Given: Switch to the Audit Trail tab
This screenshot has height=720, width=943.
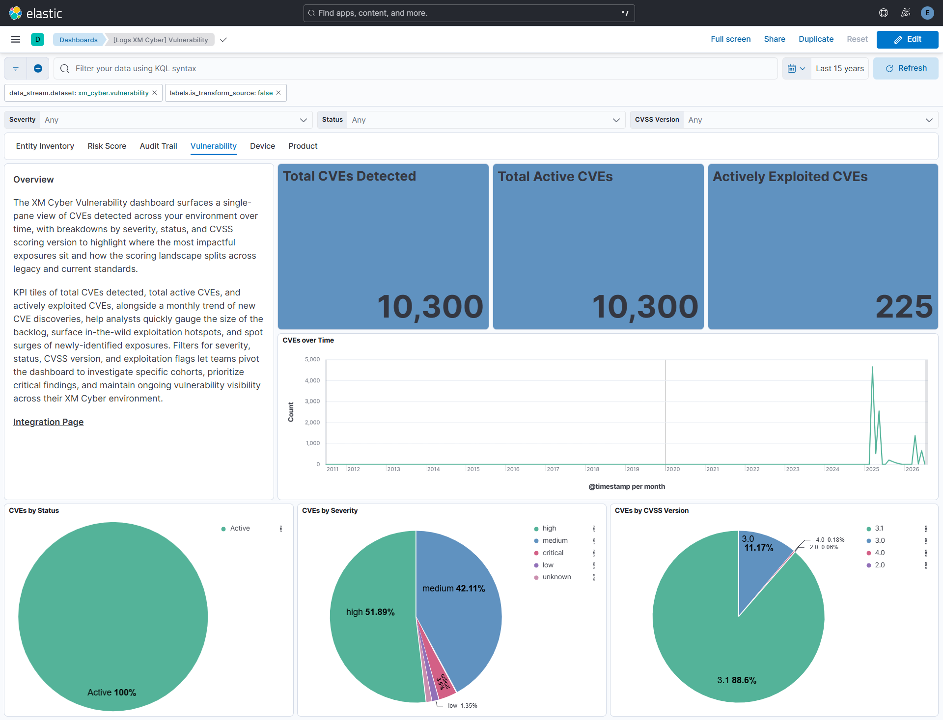Looking at the screenshot, I should click(158, 146).
